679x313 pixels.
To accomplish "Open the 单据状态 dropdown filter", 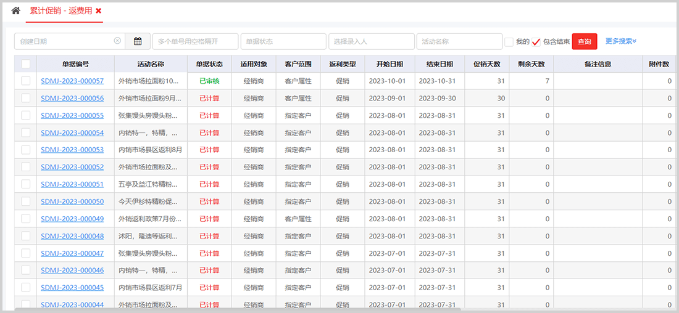I will click(x=283, y=41).
